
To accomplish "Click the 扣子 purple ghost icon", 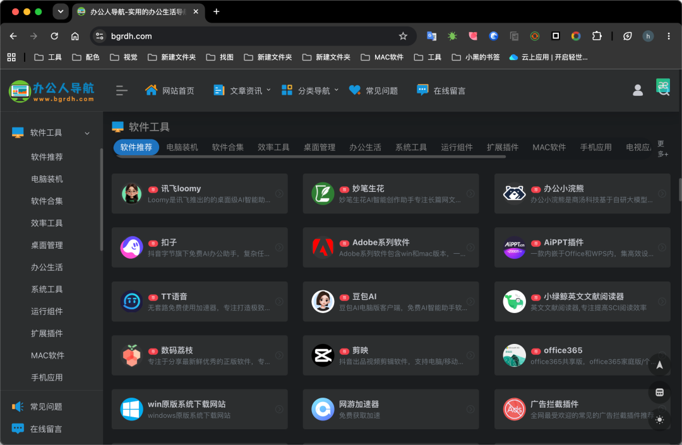I will pos(131,247).
